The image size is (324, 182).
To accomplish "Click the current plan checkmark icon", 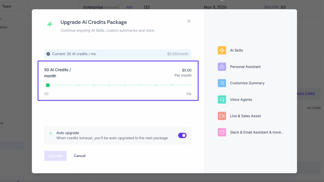I will (x=48, y=54).
